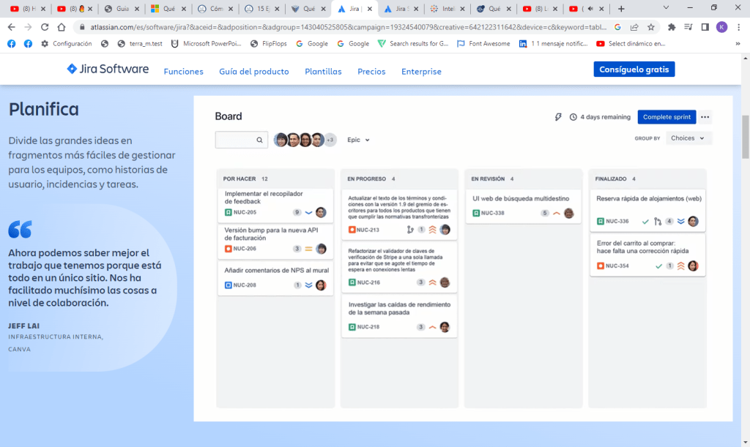Screen dimensions: 750x447
Task: Click the lightning bolt icon beside days remaining
Action: (x=558, y=117)
